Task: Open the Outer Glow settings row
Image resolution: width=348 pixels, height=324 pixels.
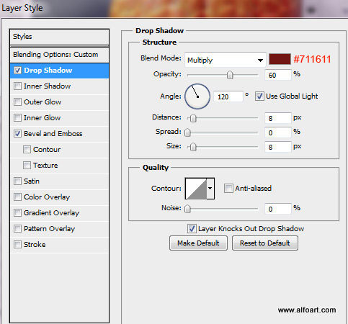Action: pos(60,102)
